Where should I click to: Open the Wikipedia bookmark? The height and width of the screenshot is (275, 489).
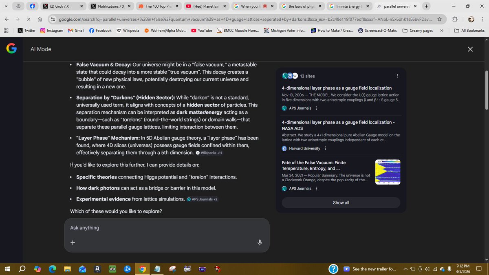pos(128,31)
